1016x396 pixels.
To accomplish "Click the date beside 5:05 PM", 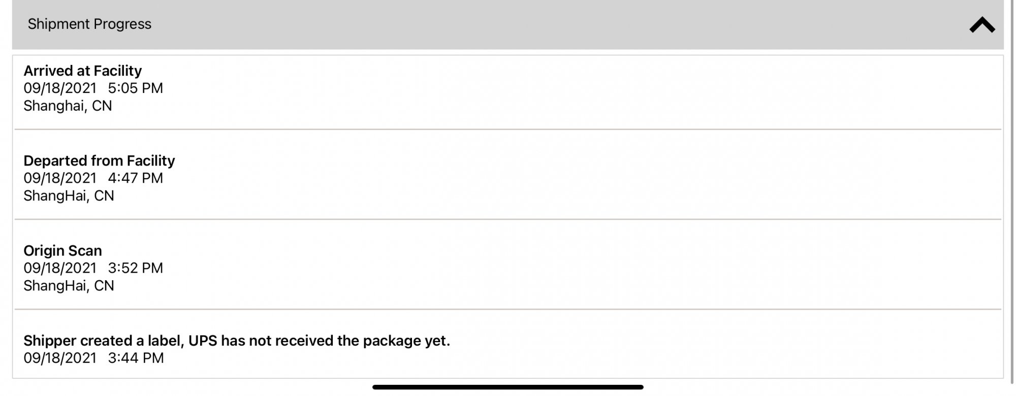I will click(60, 88).
